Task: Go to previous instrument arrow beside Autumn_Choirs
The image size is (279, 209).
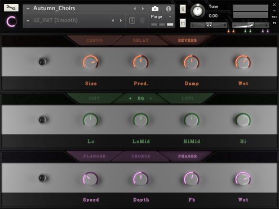Action: point(135,8)
